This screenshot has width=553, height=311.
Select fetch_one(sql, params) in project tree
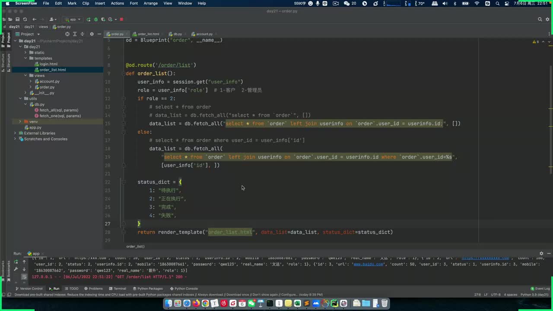tap(57, 116)
